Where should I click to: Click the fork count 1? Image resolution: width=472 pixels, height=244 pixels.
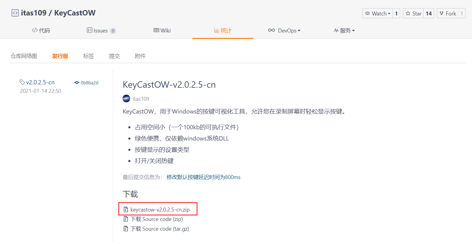462,13
